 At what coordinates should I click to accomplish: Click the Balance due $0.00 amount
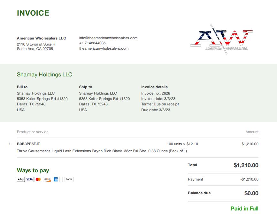(x=251, y=193)
